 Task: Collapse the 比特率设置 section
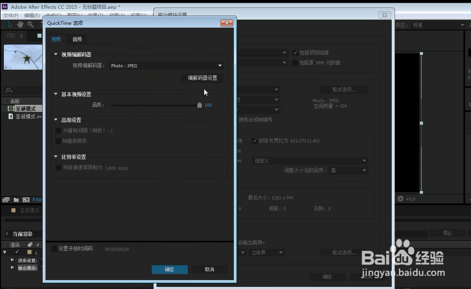tap(56, 156)
